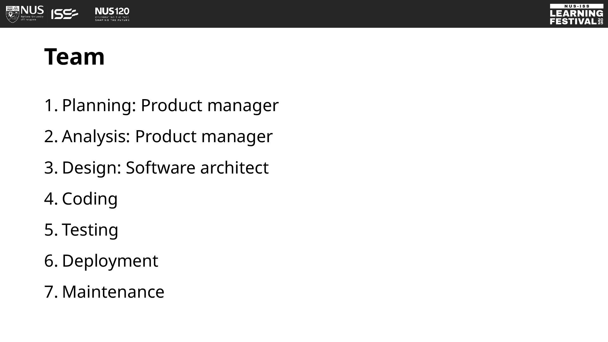Image resolution: width=608 pixels, height=342 pixels.
Task: Click the number 7 list marker
Action: [51, 292]
